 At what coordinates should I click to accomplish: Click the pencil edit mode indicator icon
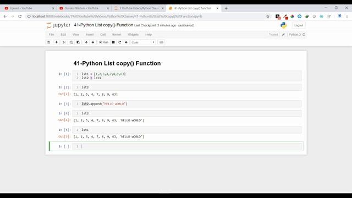tap(283, 35)
